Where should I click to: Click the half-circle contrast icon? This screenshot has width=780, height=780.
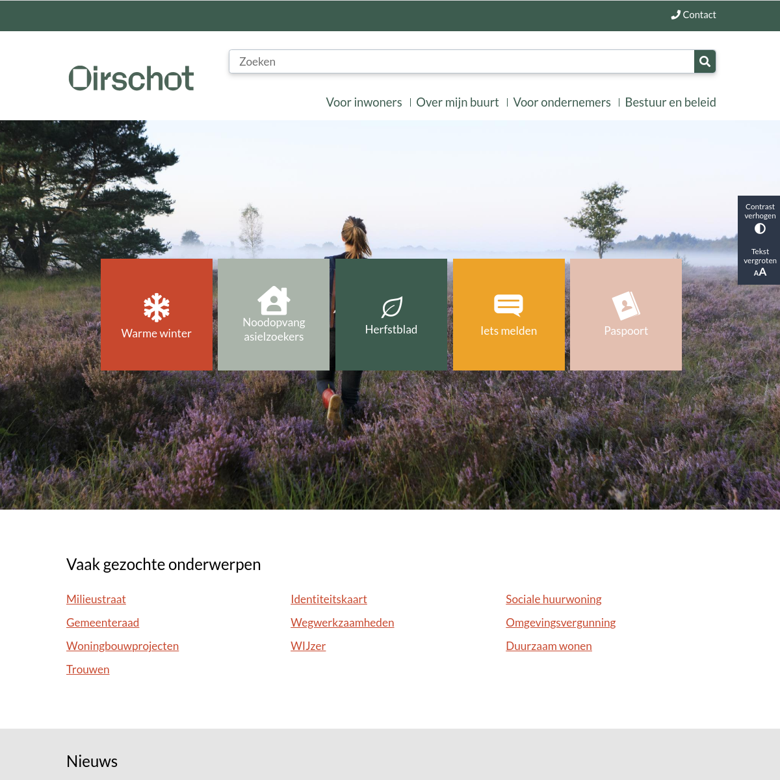coord(760,229)
